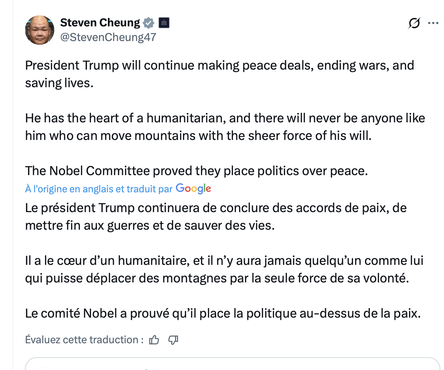The height and width of the screenshot is (370, 444).
Task: Click the blue verified checkmark badge
Action: coord(148,23)
